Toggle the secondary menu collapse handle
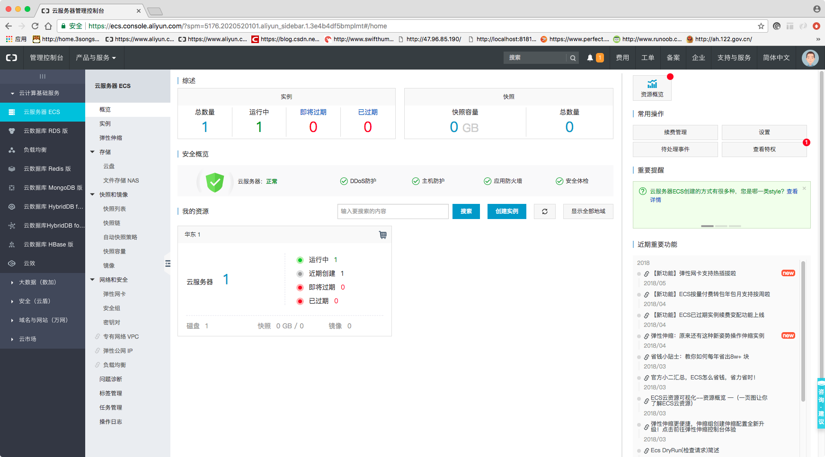This screenshot has width=825, height=457. click(x=168, y=264)
